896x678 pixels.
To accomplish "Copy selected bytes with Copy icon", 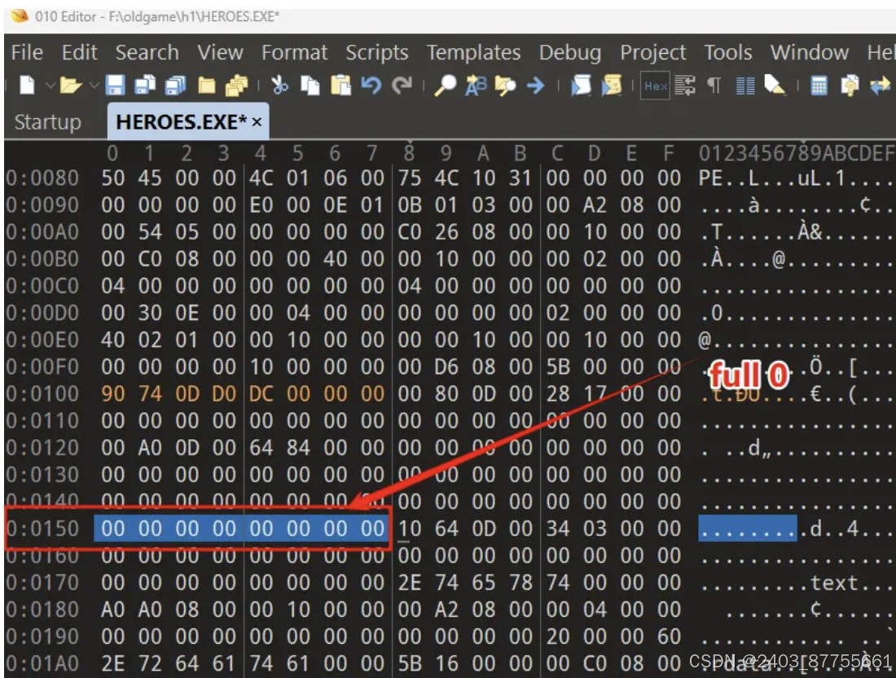I will 310,86.
